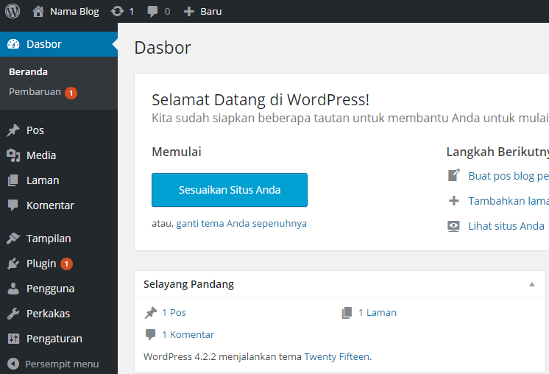Click the edit icon beside Buat pos blog
The image size is (549, 374).
click(x=454, y=175)
